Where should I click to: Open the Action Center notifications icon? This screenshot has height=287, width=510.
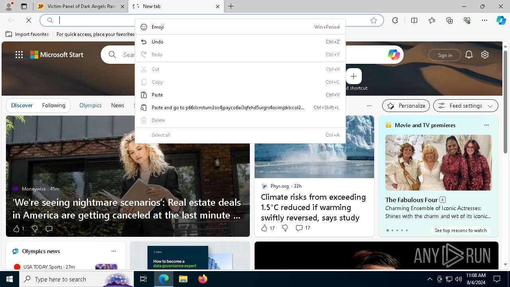[x=497, y=279]
